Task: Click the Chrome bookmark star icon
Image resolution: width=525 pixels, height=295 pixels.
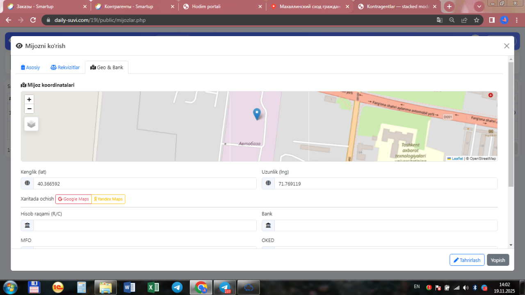Action: click(476, 20)
